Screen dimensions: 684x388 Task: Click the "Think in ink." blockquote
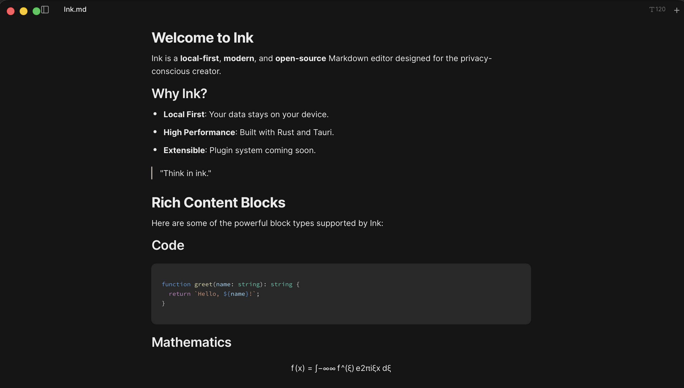pos(185,173)
